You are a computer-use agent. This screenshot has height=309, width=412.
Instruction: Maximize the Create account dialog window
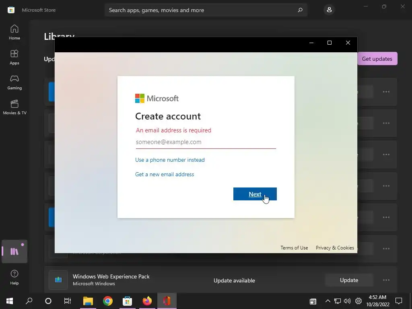pyautogui.click(x=329, y=43)
